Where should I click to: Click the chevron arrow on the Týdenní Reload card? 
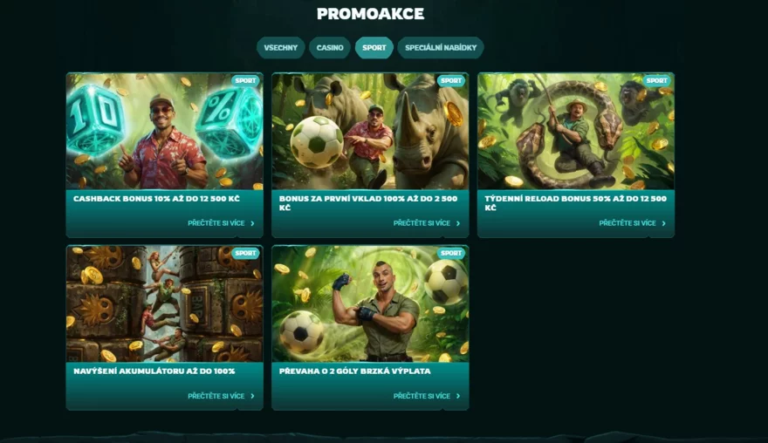[663, 223]
